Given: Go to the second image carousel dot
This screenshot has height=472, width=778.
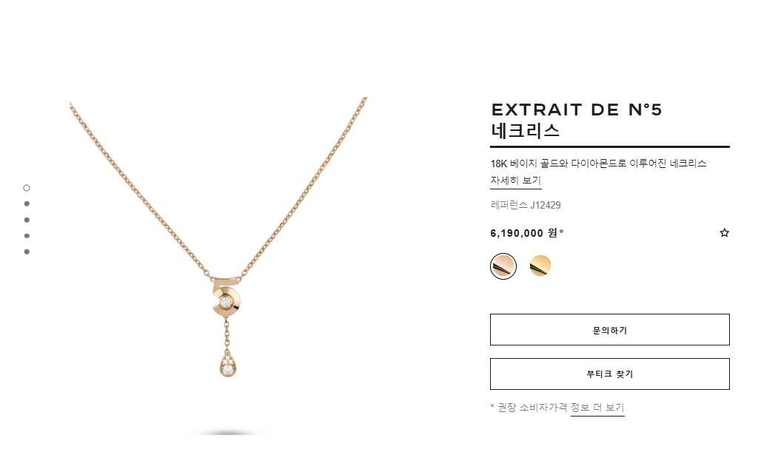Looking at the screenshot, I should pos(27,203).
